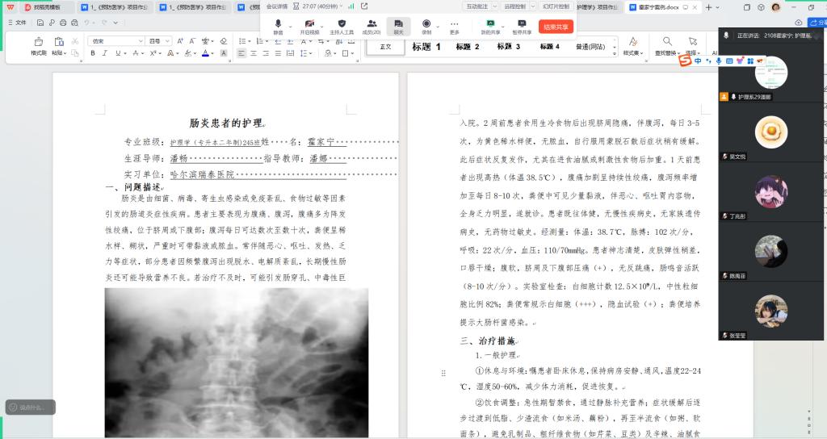Open the host tools shield icon
The image size is (827, 439).
click(342, 27)
